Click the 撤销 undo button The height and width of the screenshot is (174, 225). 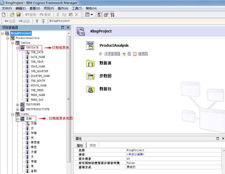coord(30,15)
